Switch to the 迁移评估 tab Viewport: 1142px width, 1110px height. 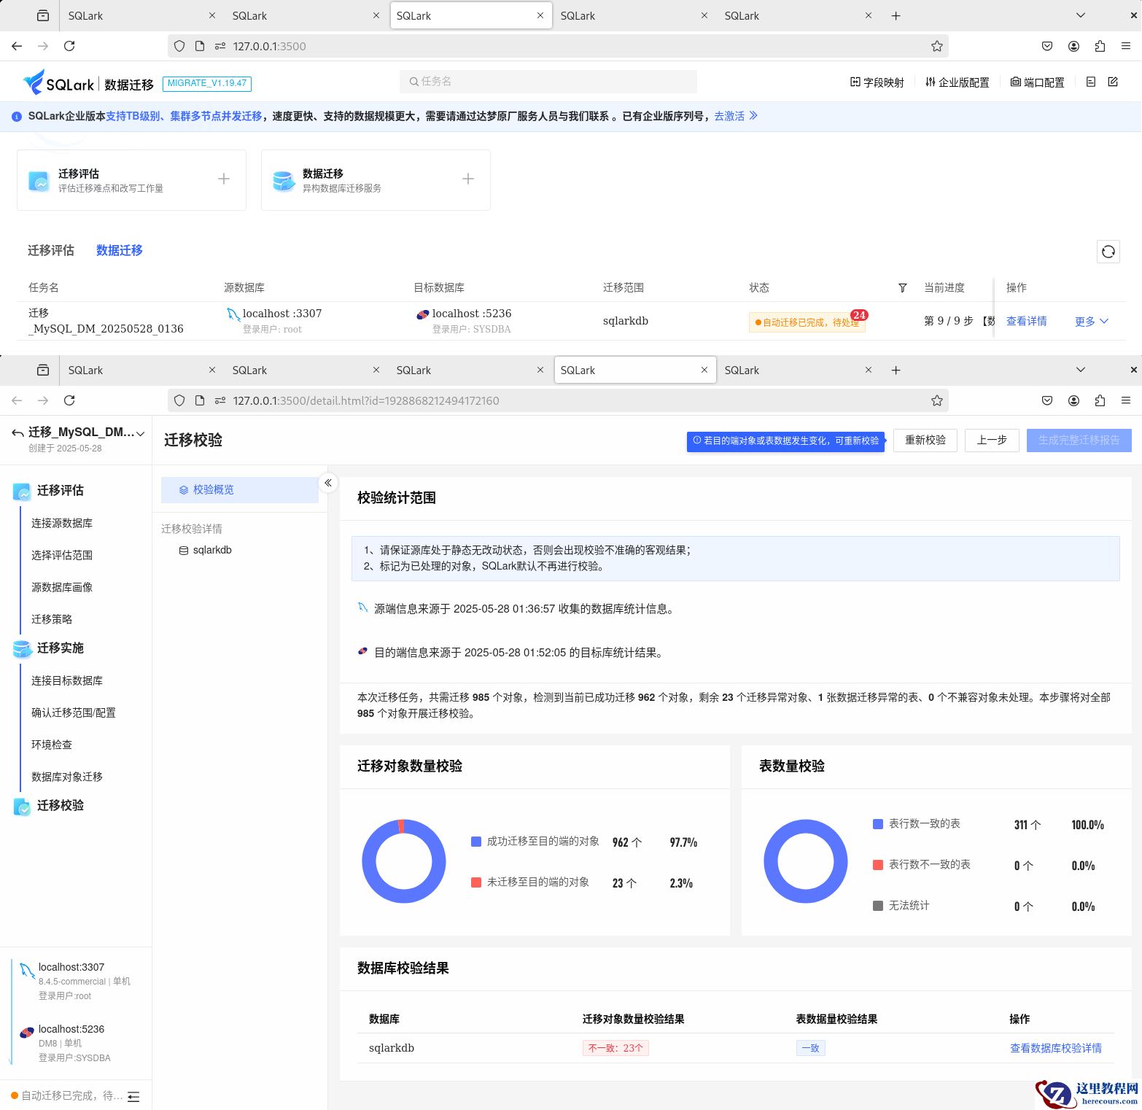point(51,250)
